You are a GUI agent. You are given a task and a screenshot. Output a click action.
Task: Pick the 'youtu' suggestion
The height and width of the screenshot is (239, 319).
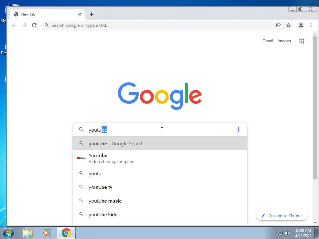click(160, 173)
